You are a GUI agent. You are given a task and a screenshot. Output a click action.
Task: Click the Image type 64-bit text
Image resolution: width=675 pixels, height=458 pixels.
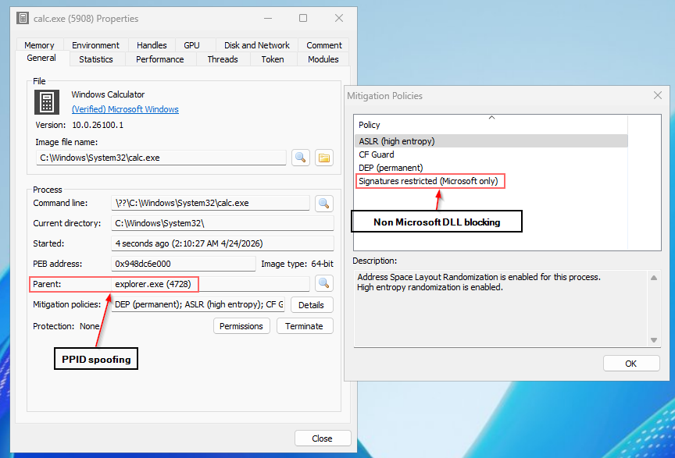pos(297,264)
